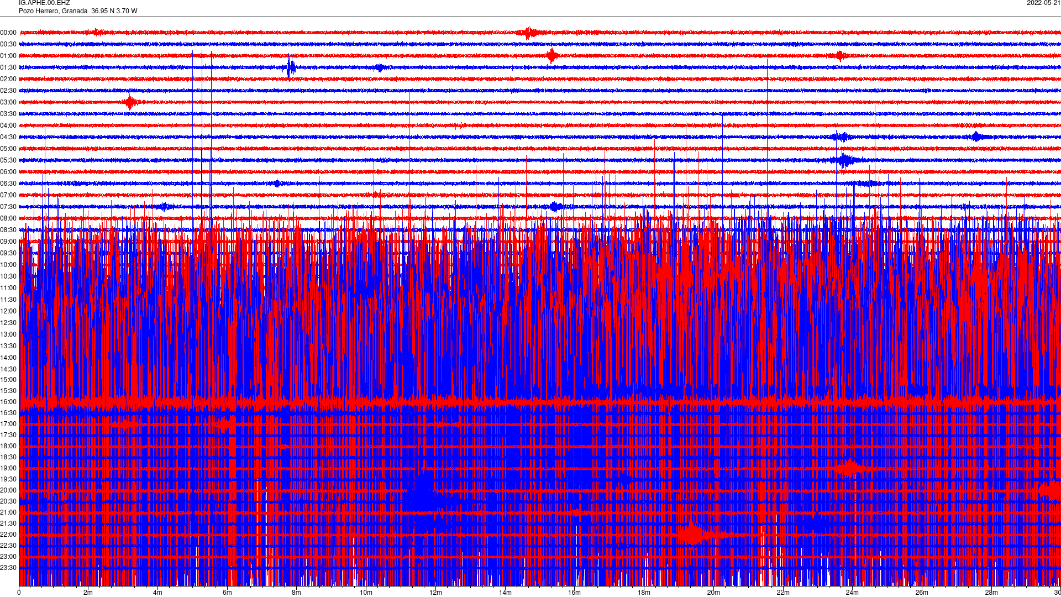The image size is (1061, 597).
Task: Select the 11:30 time row label
Action: coord(8,300)
